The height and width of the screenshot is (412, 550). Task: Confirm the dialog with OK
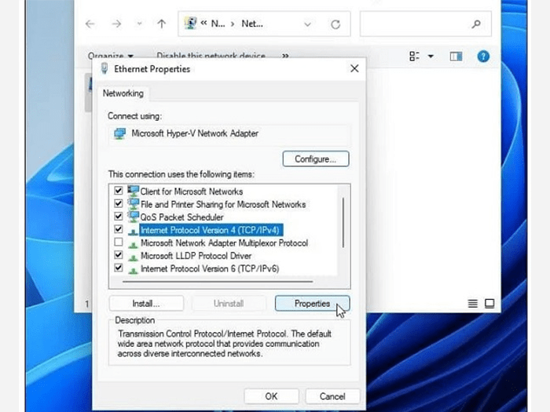point(271,396)
